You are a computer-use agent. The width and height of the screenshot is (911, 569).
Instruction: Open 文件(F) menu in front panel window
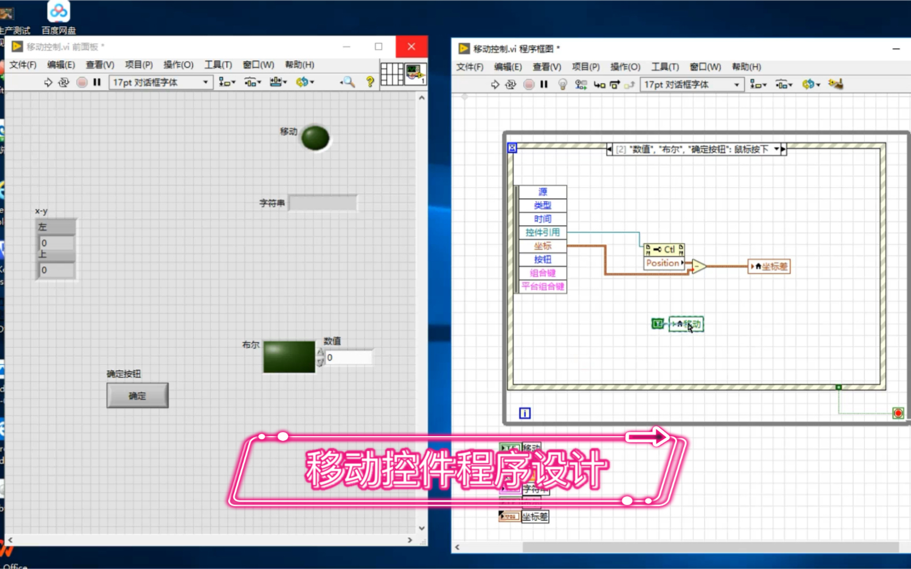[23, 65]
